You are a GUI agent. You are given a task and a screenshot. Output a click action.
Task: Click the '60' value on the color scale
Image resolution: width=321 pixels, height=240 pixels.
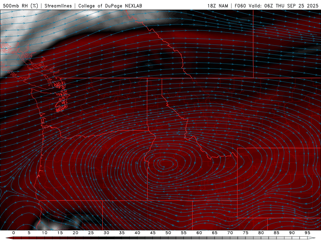(199, 233)
